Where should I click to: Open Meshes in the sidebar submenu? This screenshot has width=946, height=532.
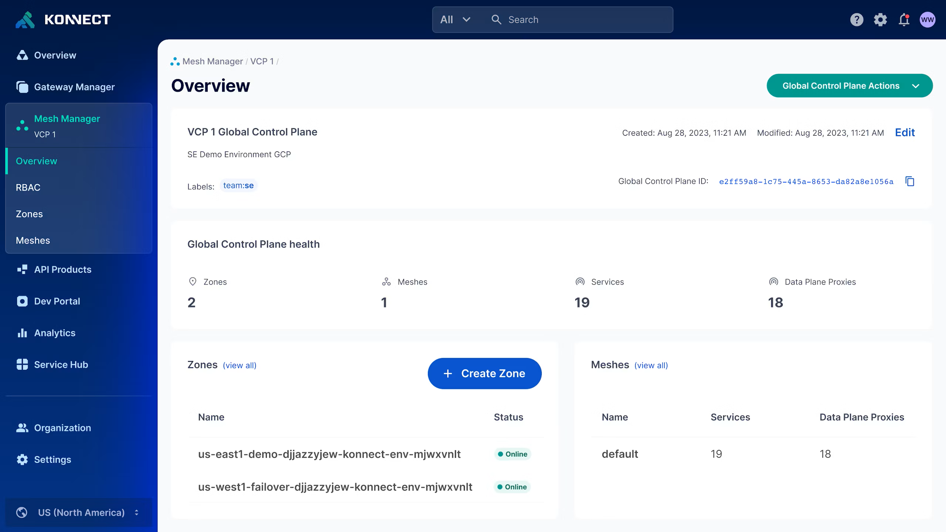click(x=33, y=241)
